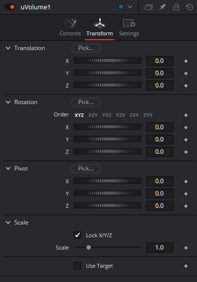Click the Translation Z thumbwheel
The height and width of the screenshot is (282, 197).
click(x=108, y=85)
